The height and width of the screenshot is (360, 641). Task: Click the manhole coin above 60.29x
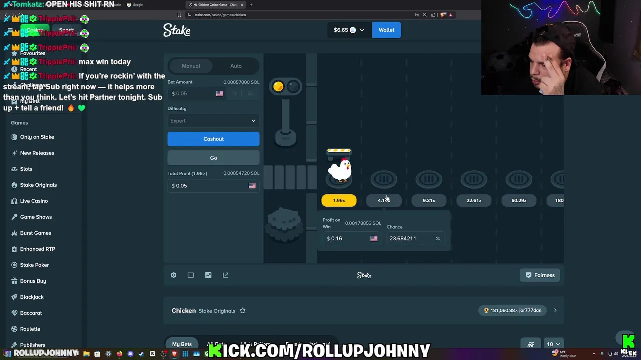tap(519, 179)
